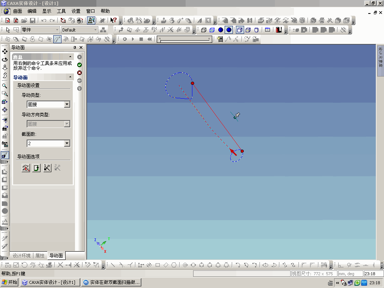This screenshot has width=384, height=288.
Task: Pin the 导动面 panel with pushpin
Action: click(75, 48)
